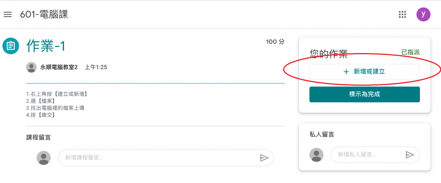Click avatar beside class comment box
This screenshot has height=183, width=441.
pos(44,158)
